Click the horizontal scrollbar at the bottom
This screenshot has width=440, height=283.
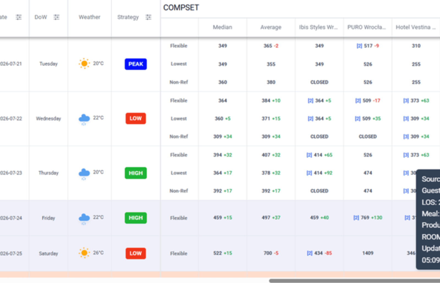[x=354, y=281]
